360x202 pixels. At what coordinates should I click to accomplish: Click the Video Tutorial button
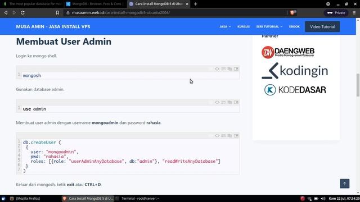point(322,26)
